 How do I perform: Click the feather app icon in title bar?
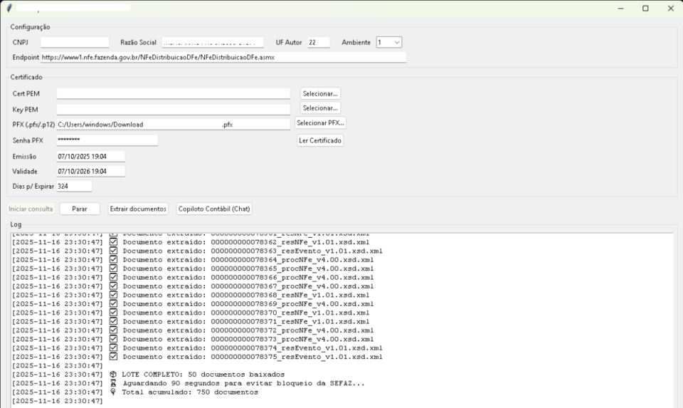click(9, 9)
